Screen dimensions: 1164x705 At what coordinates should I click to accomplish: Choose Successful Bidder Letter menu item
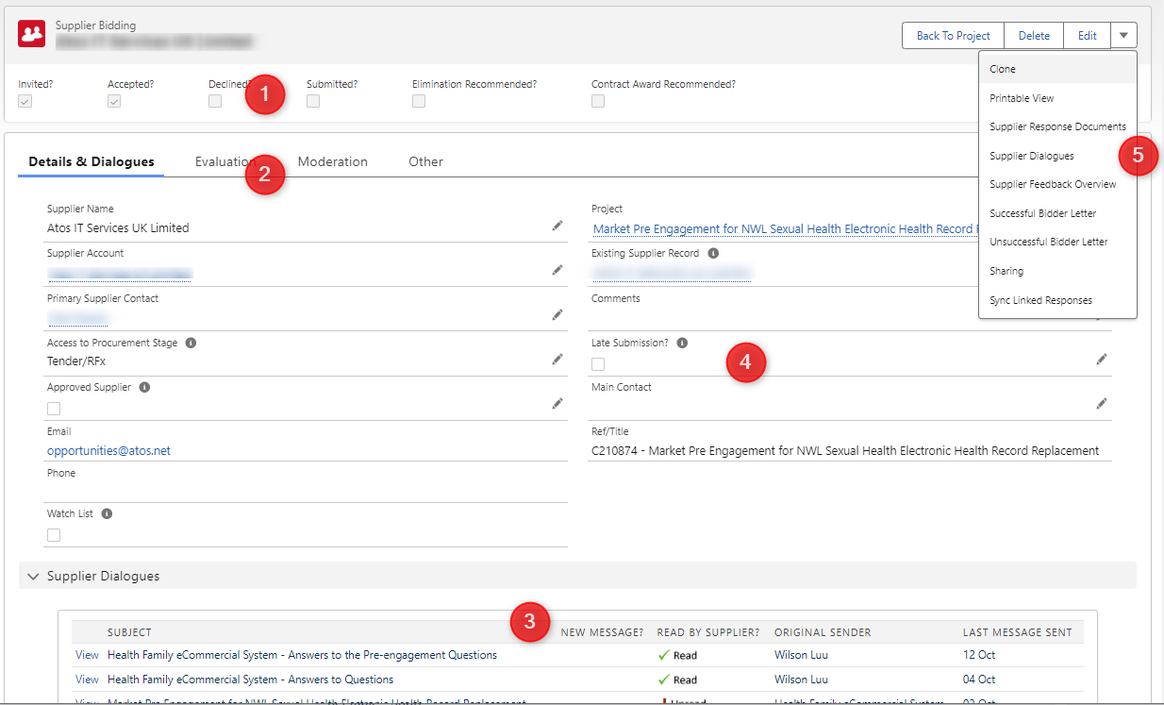(x=1057, y=213)
